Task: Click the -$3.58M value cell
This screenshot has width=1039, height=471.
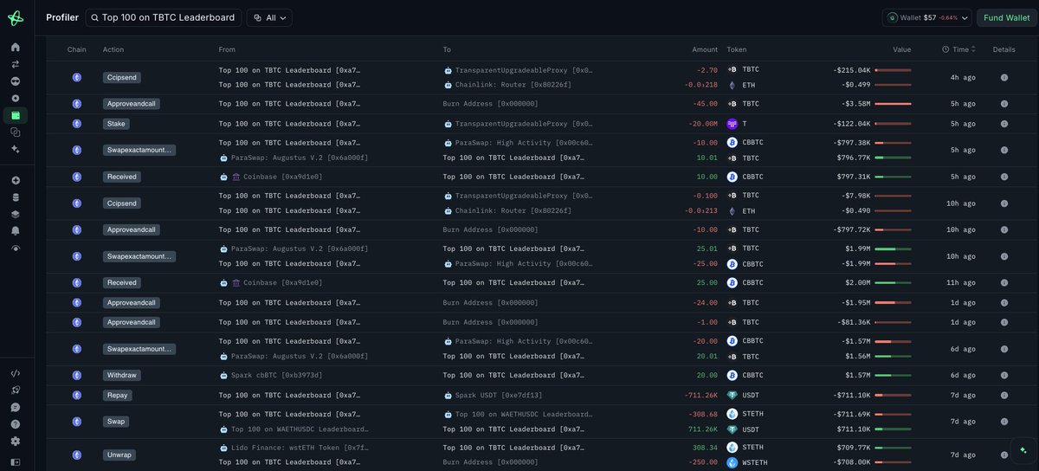Action: pos(856,104)
